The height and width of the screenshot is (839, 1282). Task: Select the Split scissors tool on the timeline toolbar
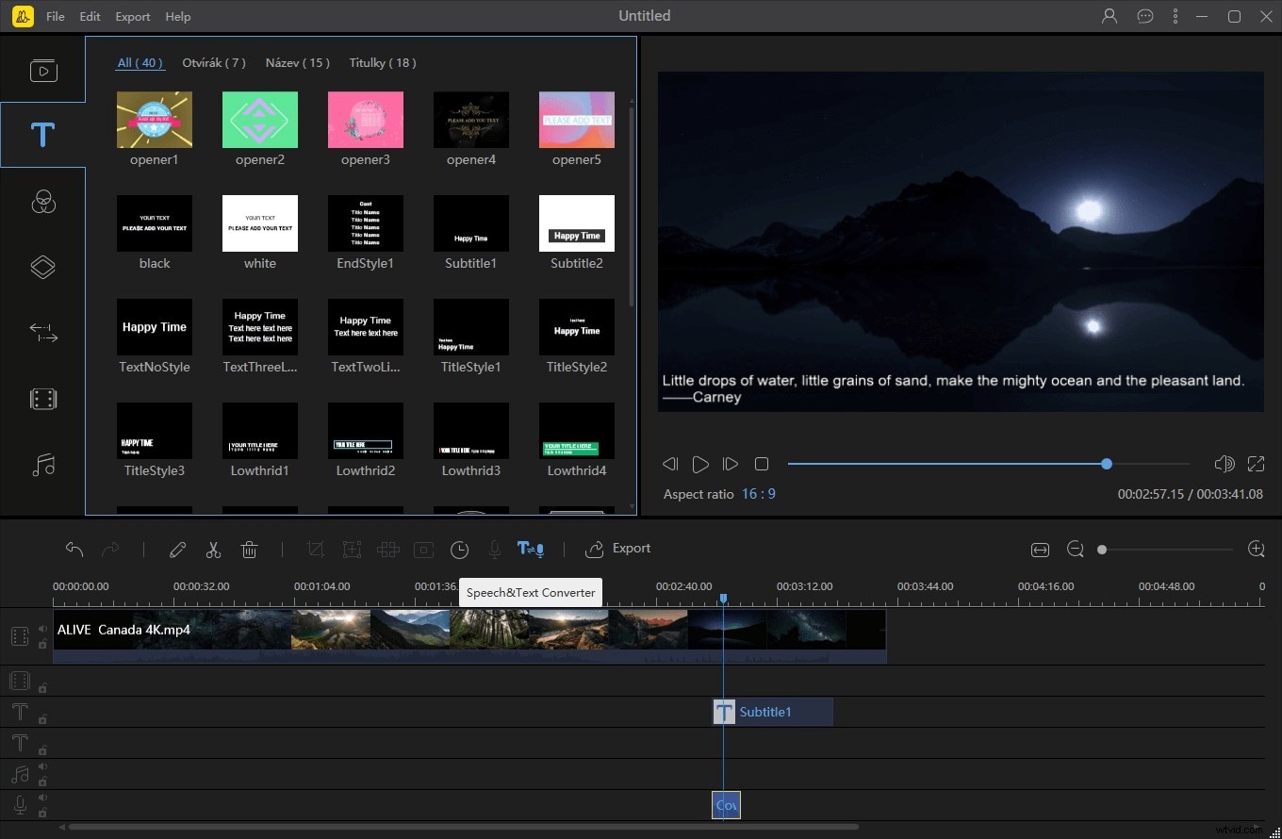(213, 549)
